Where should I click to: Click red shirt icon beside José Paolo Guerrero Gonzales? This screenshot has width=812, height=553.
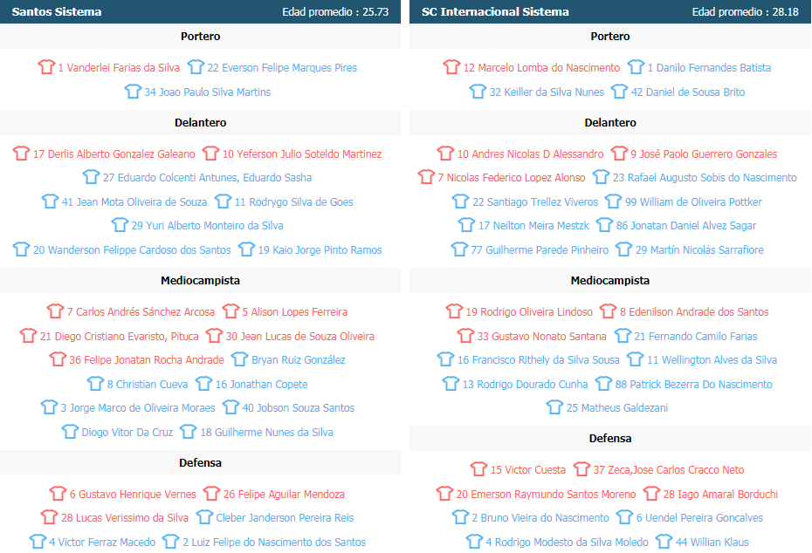click(619, 154)
